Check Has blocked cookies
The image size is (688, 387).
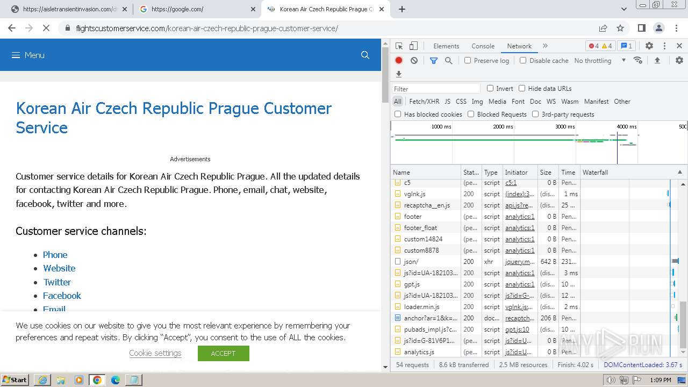398,114
